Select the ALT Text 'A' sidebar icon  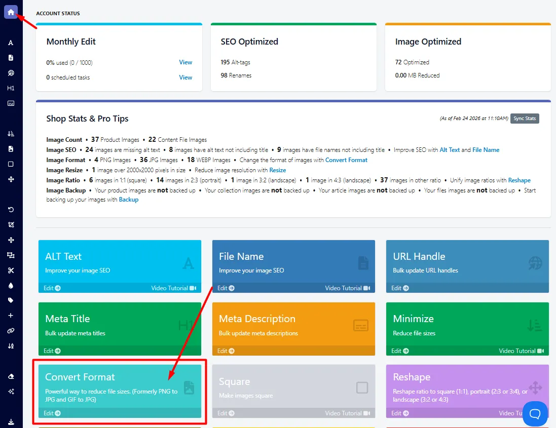[x=11, y=43]
